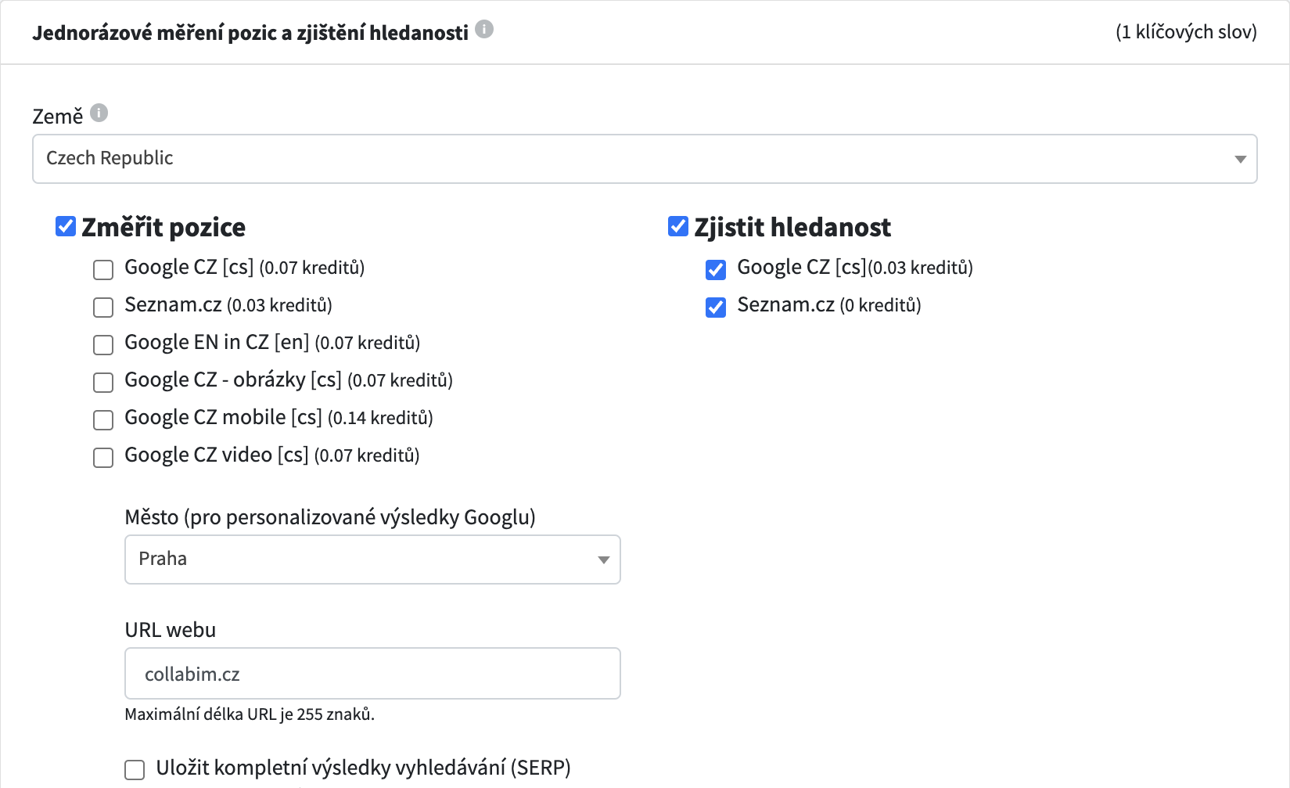Viewport: 1290px width, 788px height.
Task: Click the '(1 klíčových slov)' text
Action: pyautogui.click(x=1186, y=32)
